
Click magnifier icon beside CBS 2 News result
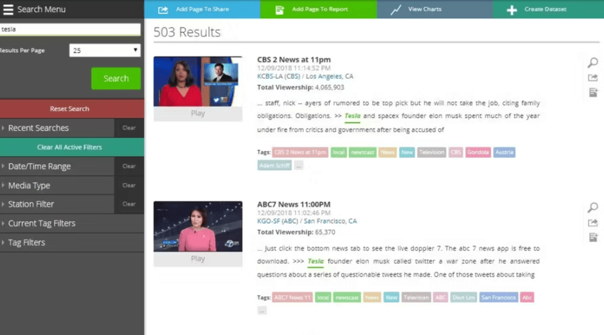[x=593, y=63]
